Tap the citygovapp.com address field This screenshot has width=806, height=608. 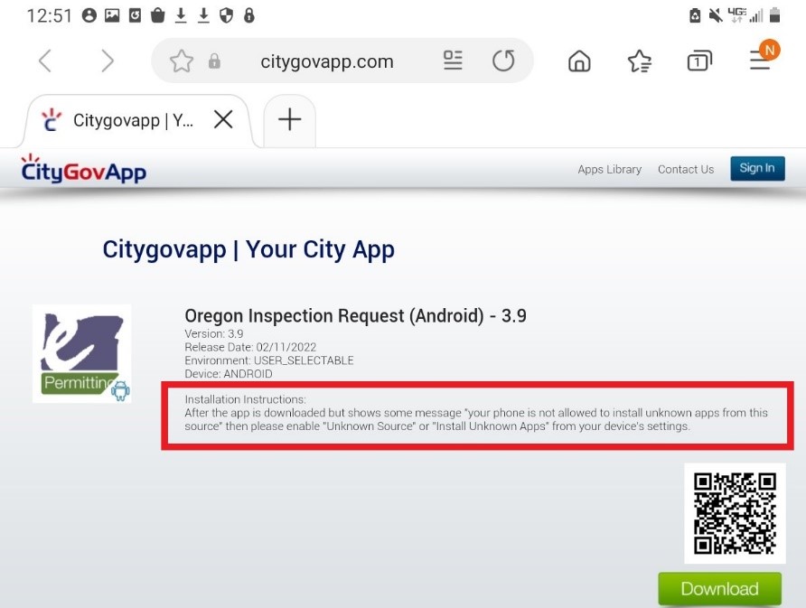[327, 61]
